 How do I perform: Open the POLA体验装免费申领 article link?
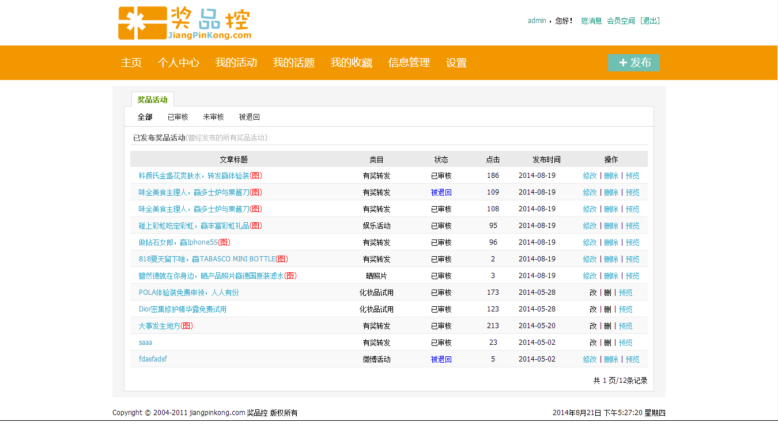click(188, 292)
